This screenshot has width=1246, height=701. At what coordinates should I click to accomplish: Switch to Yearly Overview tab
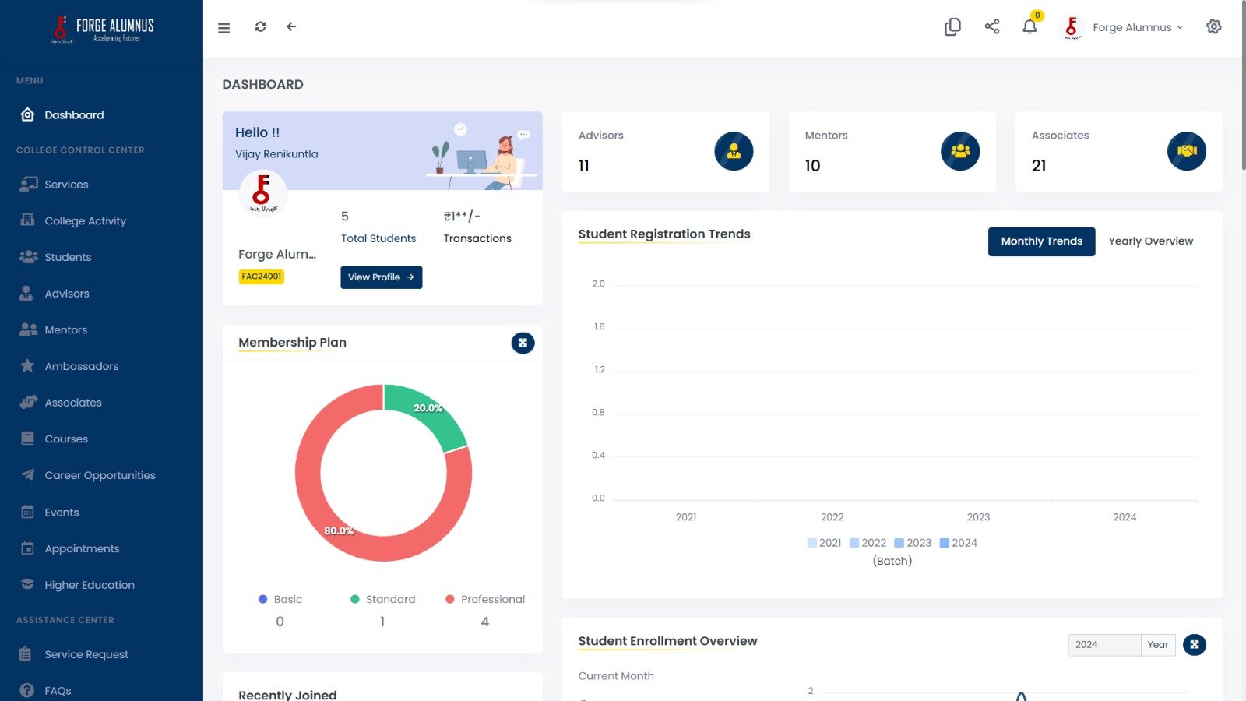point(1150,241)
